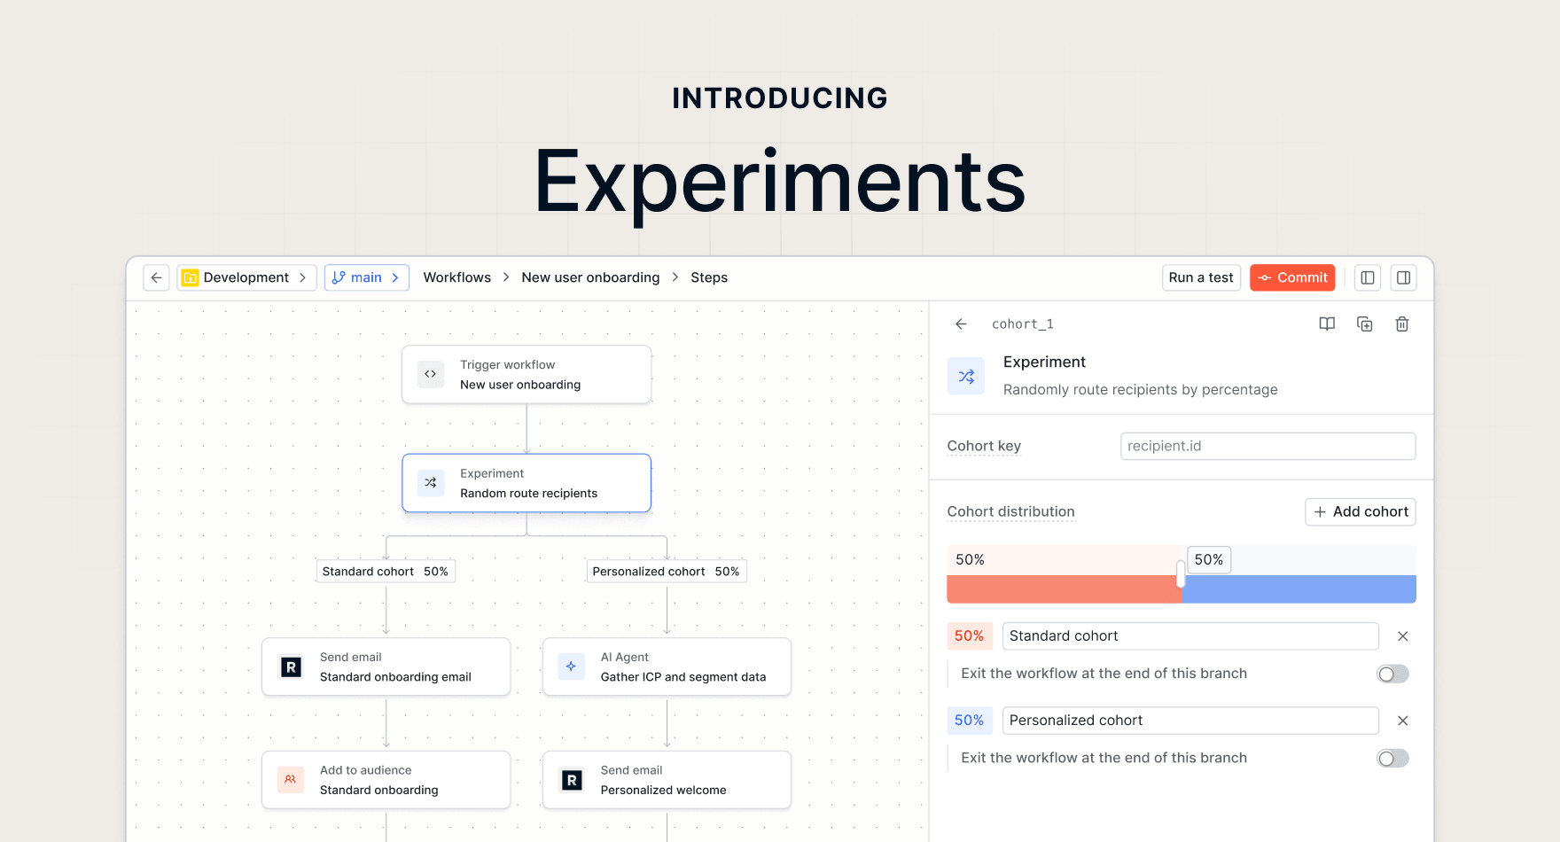This screenshot has width=1560, height=842.
Task: Delete the cohort_1 step via trash icon
Action: click(1402, 324)
